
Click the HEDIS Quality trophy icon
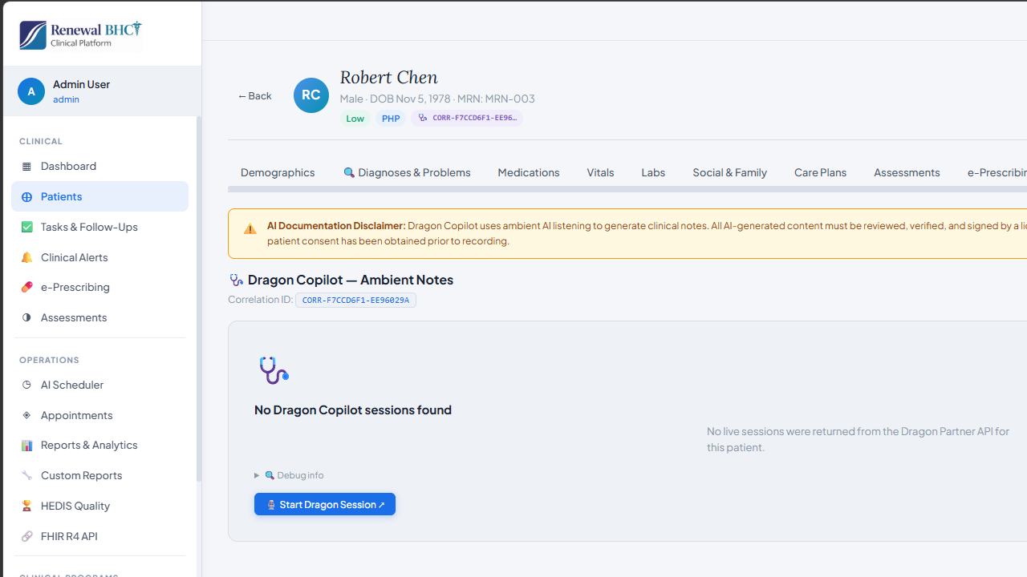pyautogui.click(x=26, y=506)
